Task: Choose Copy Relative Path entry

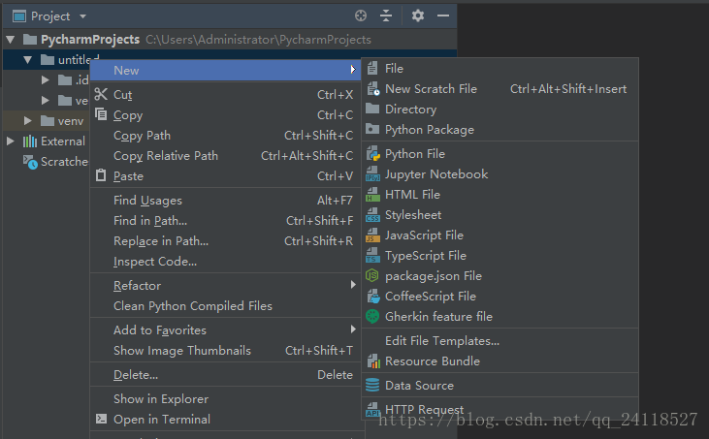Action: click(225, 155)
